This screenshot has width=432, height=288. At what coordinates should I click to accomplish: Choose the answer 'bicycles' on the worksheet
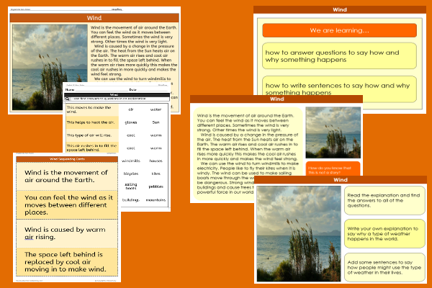click(131, 174)
